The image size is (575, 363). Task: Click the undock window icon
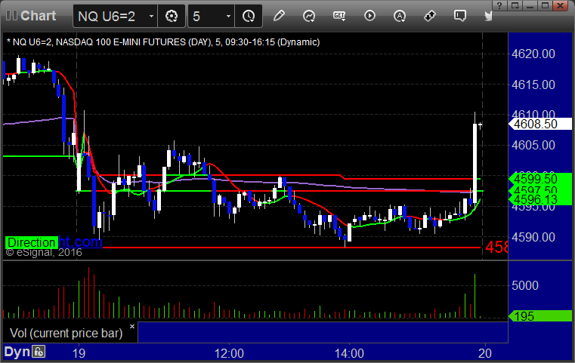(515, 5)
